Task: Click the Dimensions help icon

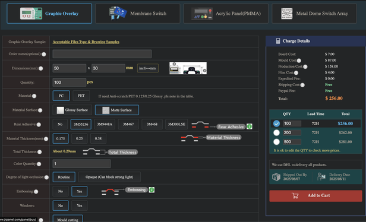Action: (40, 68)
